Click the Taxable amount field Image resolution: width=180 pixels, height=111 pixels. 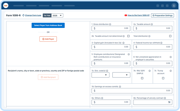tap(153, 28)
